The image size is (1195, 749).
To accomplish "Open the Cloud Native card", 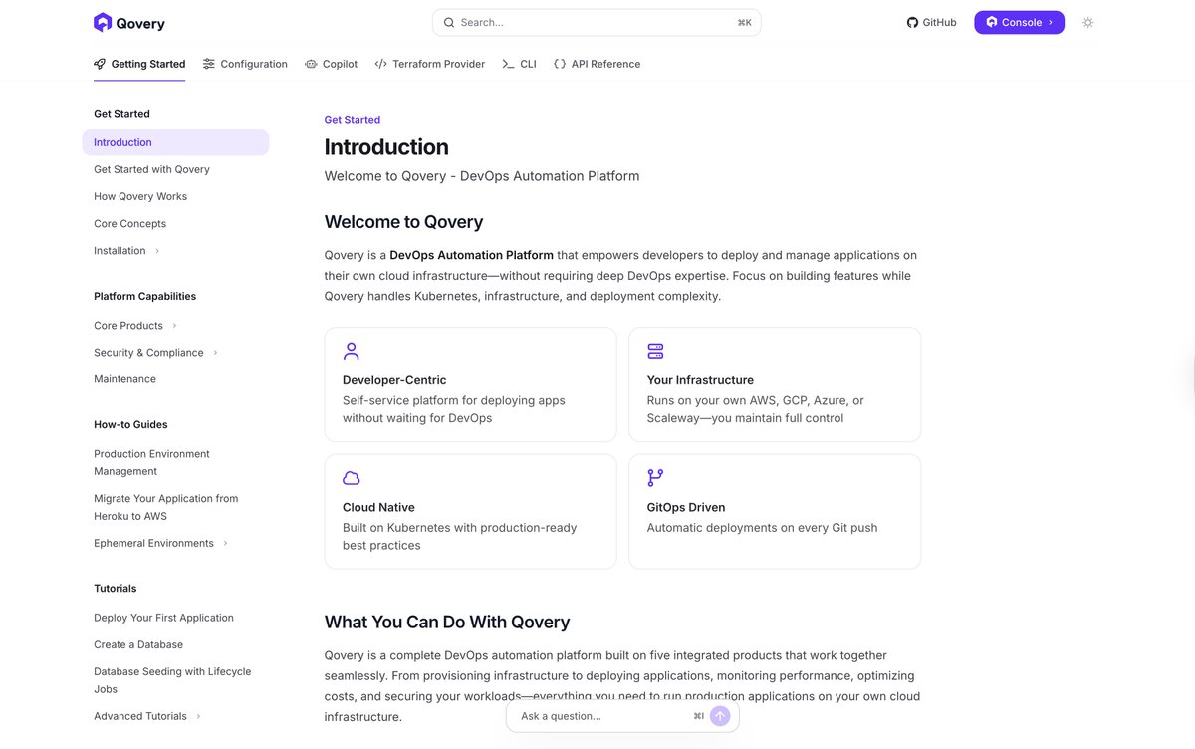I will 470,512.
